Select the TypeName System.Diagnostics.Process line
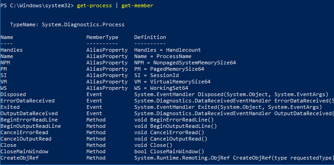 pyautogui.click(x=67, y=24)
